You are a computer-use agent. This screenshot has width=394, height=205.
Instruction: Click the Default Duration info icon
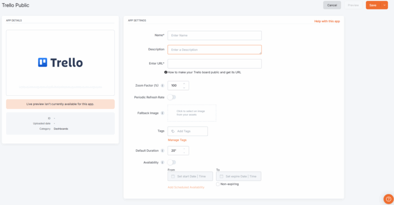162,151
